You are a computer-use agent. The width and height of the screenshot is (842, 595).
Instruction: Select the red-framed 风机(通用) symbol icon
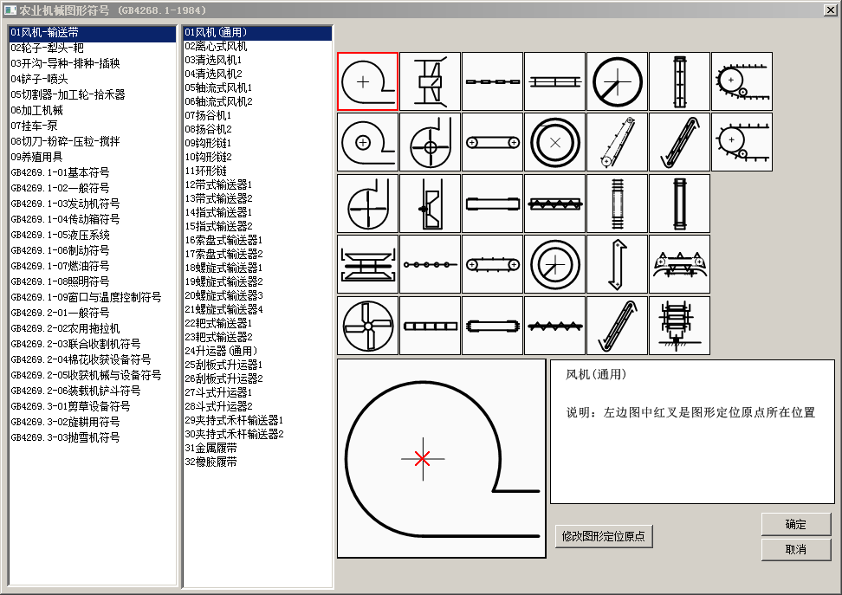[366, 82]
